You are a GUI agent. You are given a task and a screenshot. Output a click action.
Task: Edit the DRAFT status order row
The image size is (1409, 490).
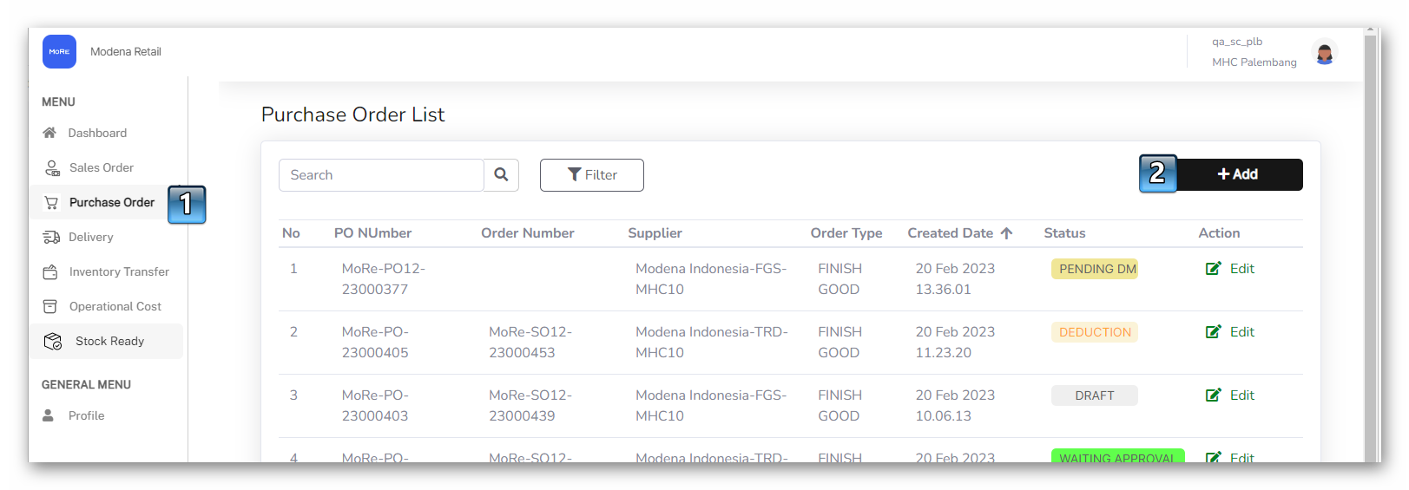[x=1230, y=395]
